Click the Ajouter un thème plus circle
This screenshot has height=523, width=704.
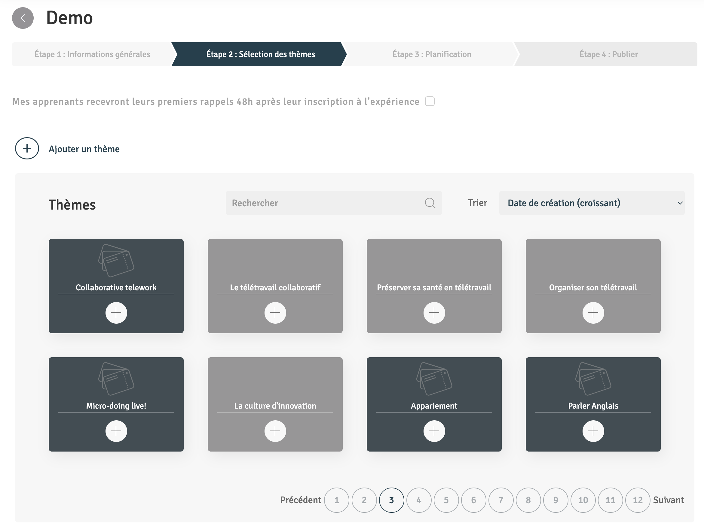tap(27, 148)
